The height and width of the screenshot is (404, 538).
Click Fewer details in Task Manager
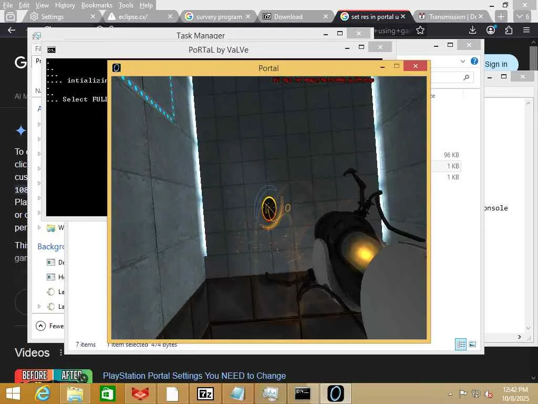(x=50, y=326)
